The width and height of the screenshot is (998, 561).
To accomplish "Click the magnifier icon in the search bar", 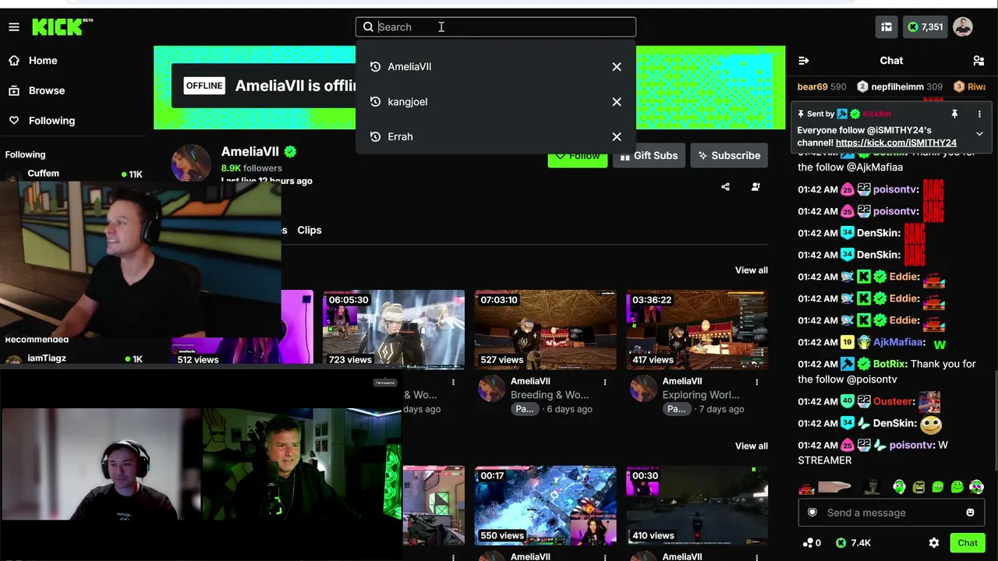I will (x=368, y=27).
